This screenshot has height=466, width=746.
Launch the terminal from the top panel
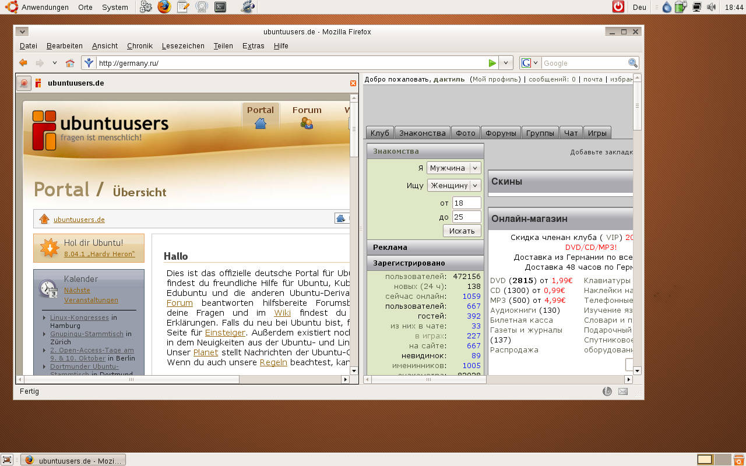point(220,7)
